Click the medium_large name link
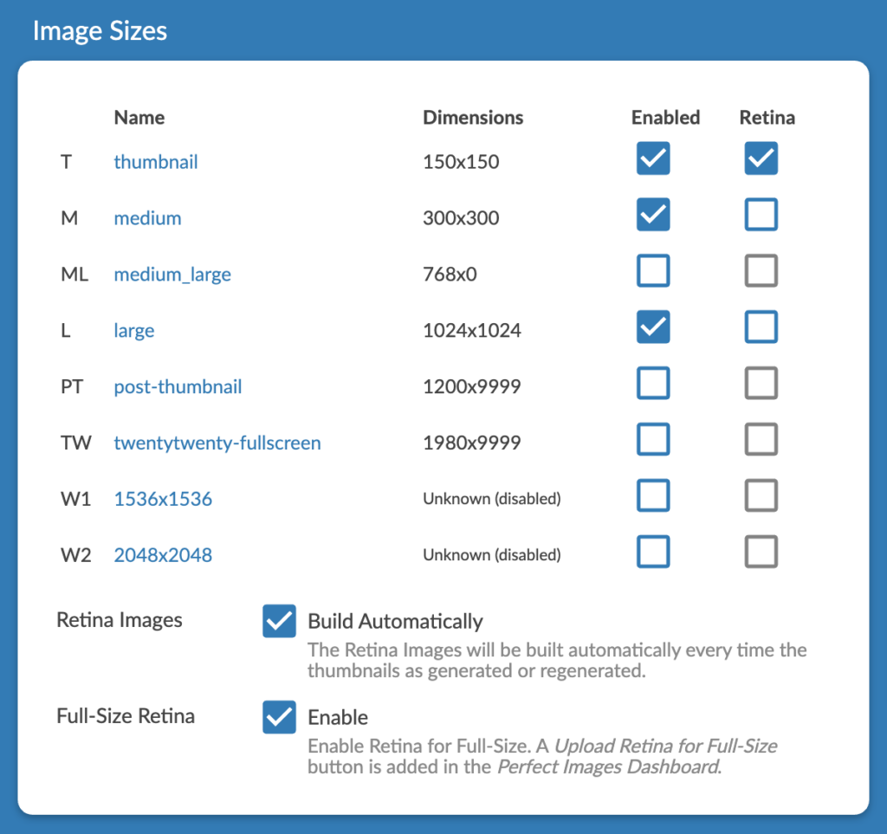Image resolution: width=887 pixels, height=834 pixels. click(x=172, y=275)
